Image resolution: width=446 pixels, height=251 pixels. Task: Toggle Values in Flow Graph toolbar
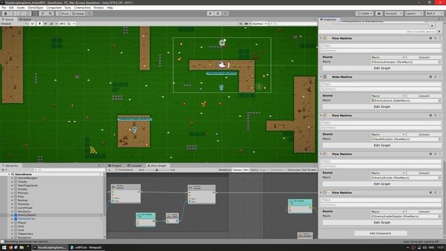click(237, 170)
